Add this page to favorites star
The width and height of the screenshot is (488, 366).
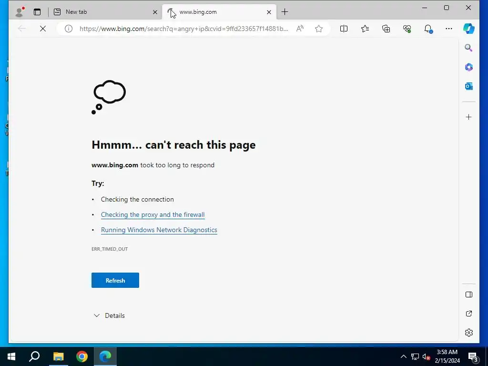(319, 29)
